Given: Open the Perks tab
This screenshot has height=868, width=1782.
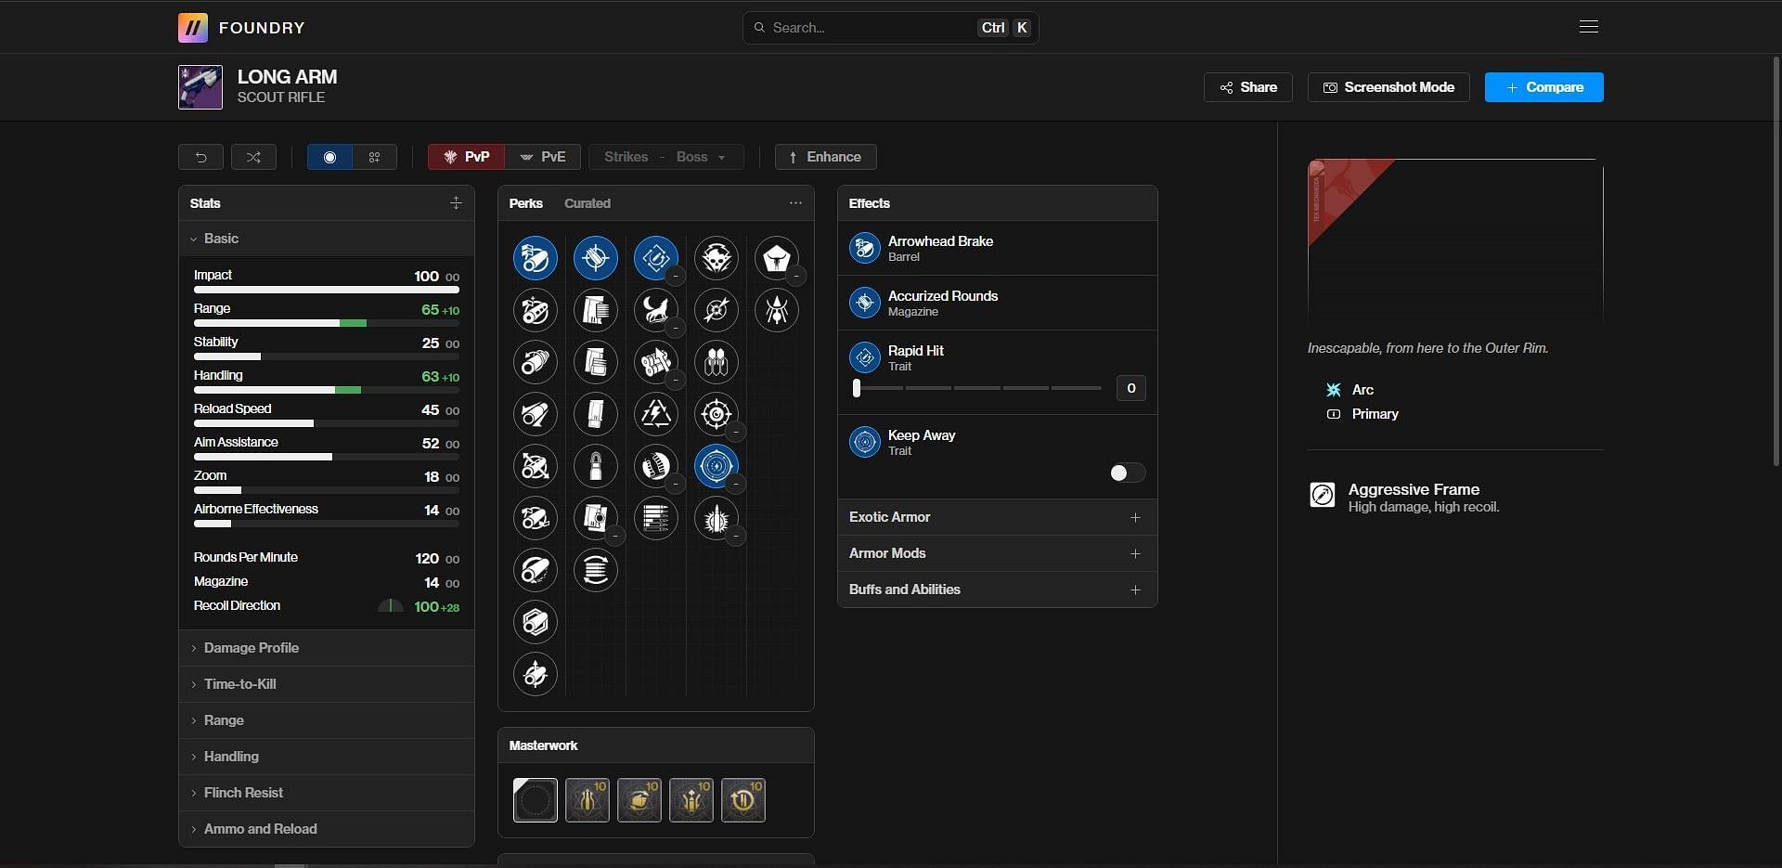Looking at the screenshot, I should pyautogui.click(x=525, y=203).
